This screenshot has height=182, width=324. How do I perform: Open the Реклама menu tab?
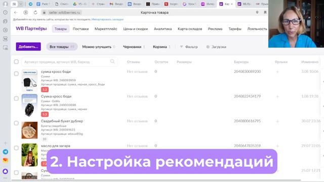pos(215,29)
